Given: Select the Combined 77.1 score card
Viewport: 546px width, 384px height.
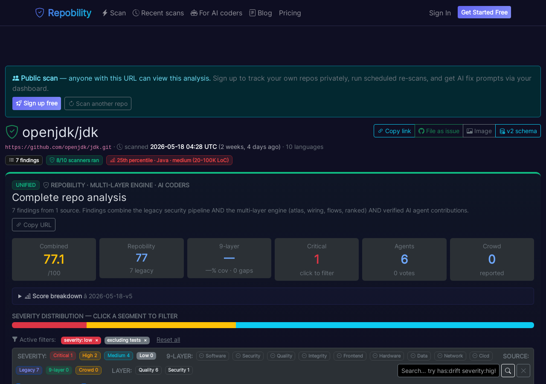Looking at the screenshot, I should pyautogui.click(x=54, y=259).
